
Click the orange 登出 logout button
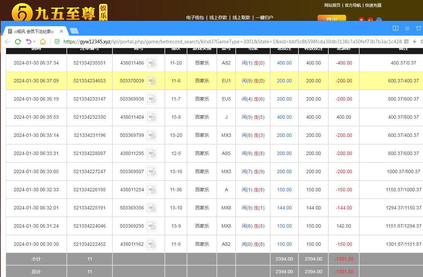332,18
